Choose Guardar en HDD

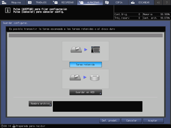click(x=86, y=92)
